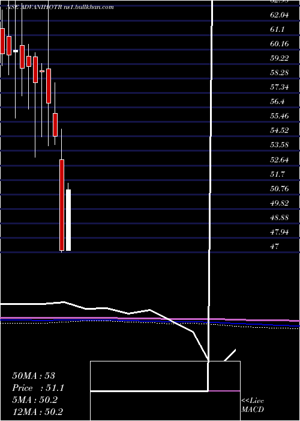The height and width of the screenshot is (421, 300).
Task: Click the 60.16 price axis label
Action: point(280,44)
